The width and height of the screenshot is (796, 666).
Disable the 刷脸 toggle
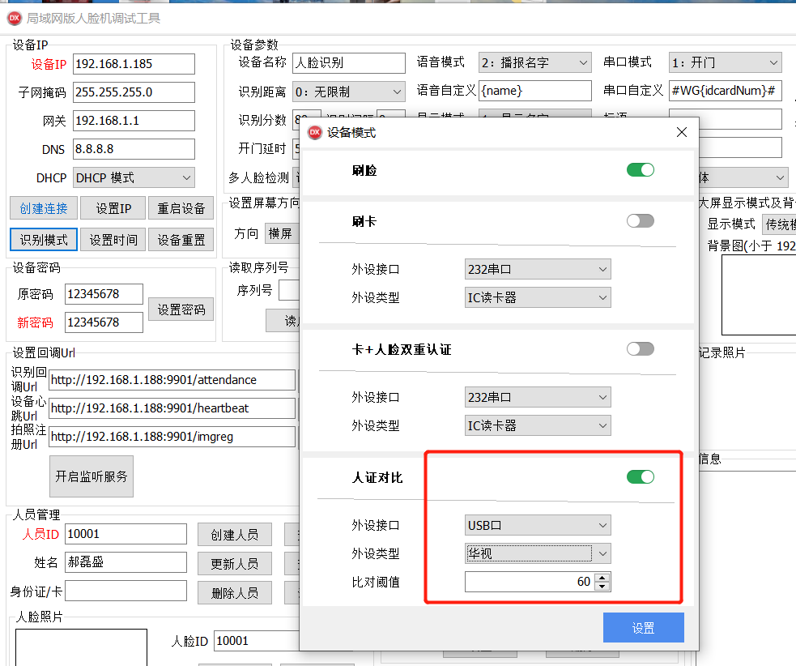coord(640,170)
